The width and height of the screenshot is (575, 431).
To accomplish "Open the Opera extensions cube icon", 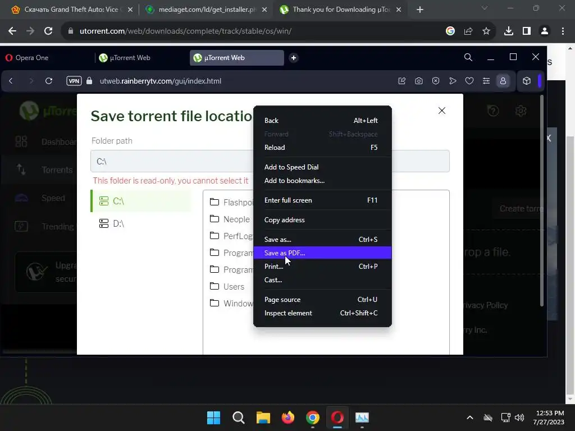I will tap(527, 81).
